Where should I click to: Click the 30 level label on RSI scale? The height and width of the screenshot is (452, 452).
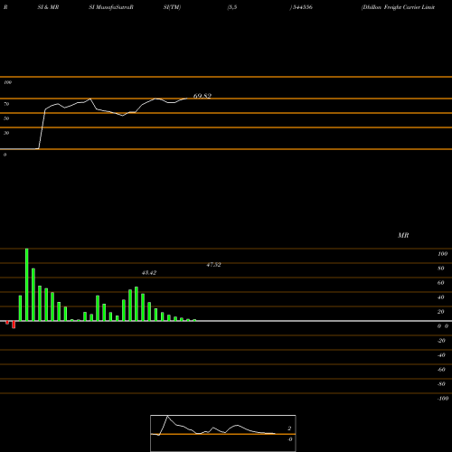[x=6, y=133]
